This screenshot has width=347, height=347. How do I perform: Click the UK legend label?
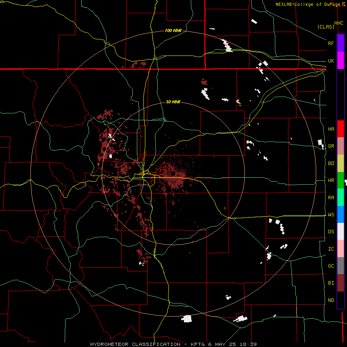[331, 61]
